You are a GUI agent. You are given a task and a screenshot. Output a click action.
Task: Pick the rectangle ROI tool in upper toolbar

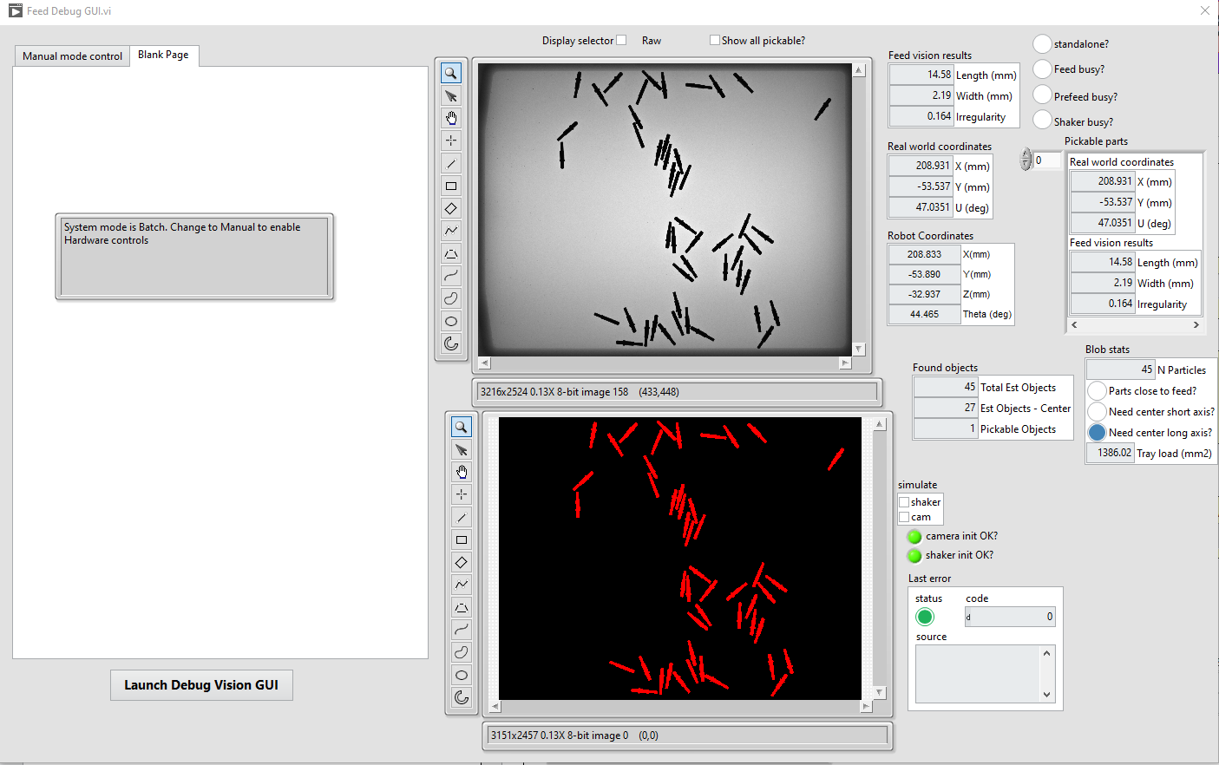pos(451,186)
